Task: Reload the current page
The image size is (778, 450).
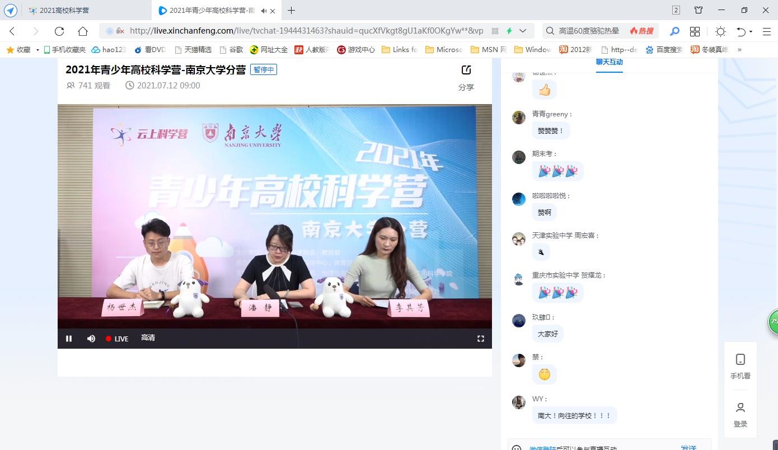Action: (x=59, y=31)
